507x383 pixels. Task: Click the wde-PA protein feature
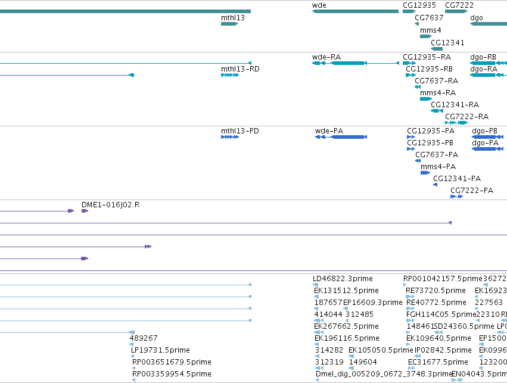coord(341,137)
